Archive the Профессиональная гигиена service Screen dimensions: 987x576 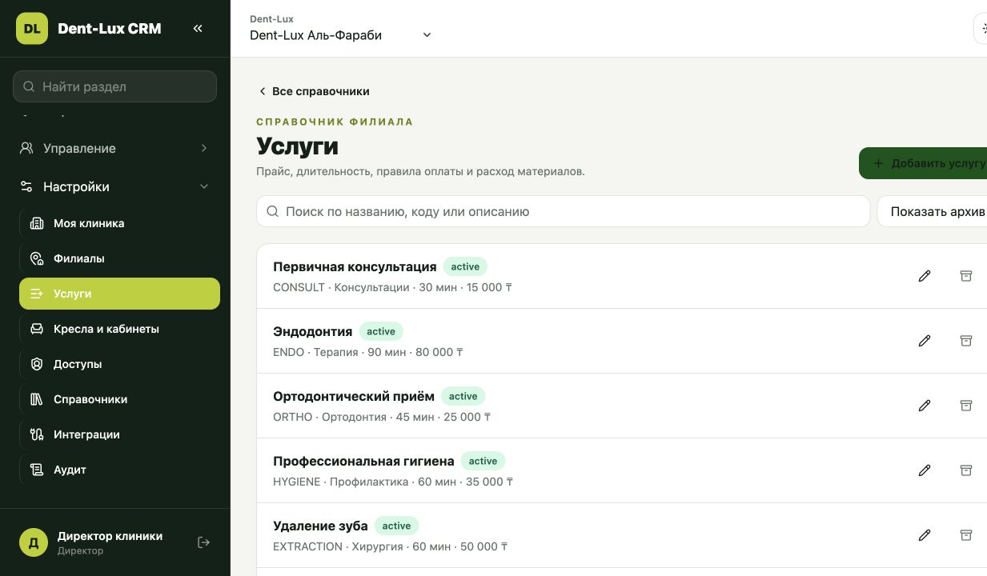pyautogui.click(x=966, y=470)
